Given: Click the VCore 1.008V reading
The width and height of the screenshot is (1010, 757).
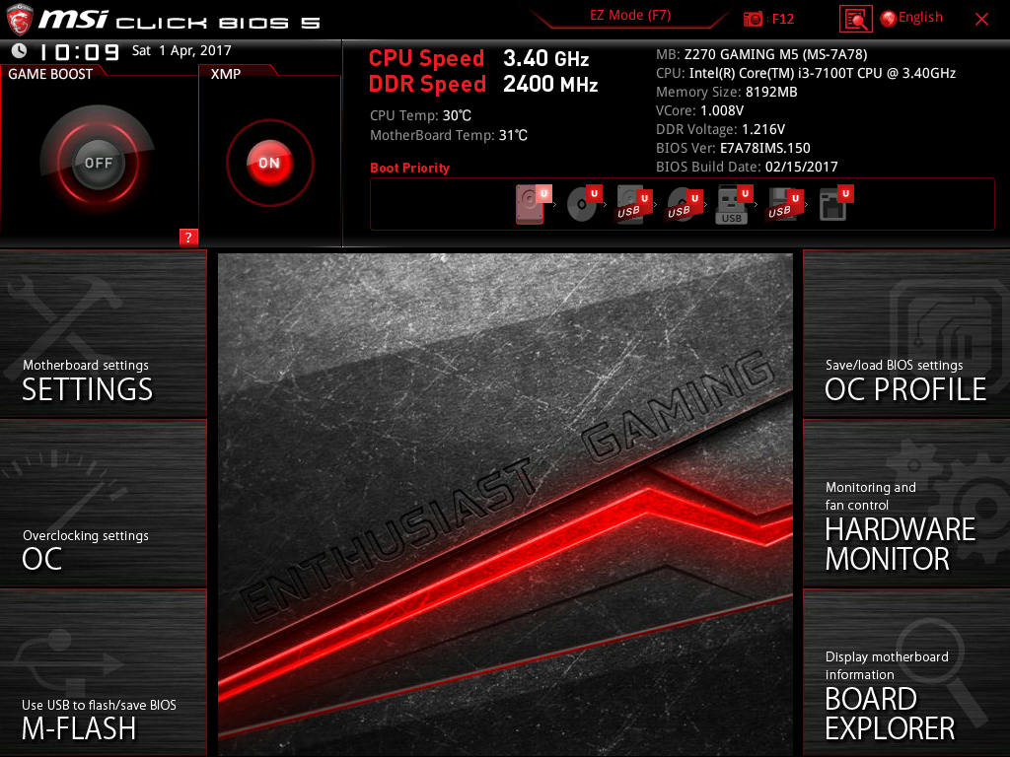Looking at the screenshot, I should [699, 110].
